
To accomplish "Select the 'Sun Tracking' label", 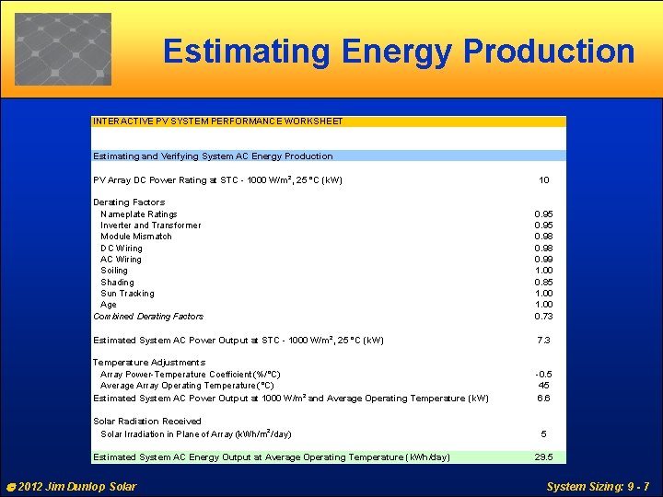I will 127,294.
